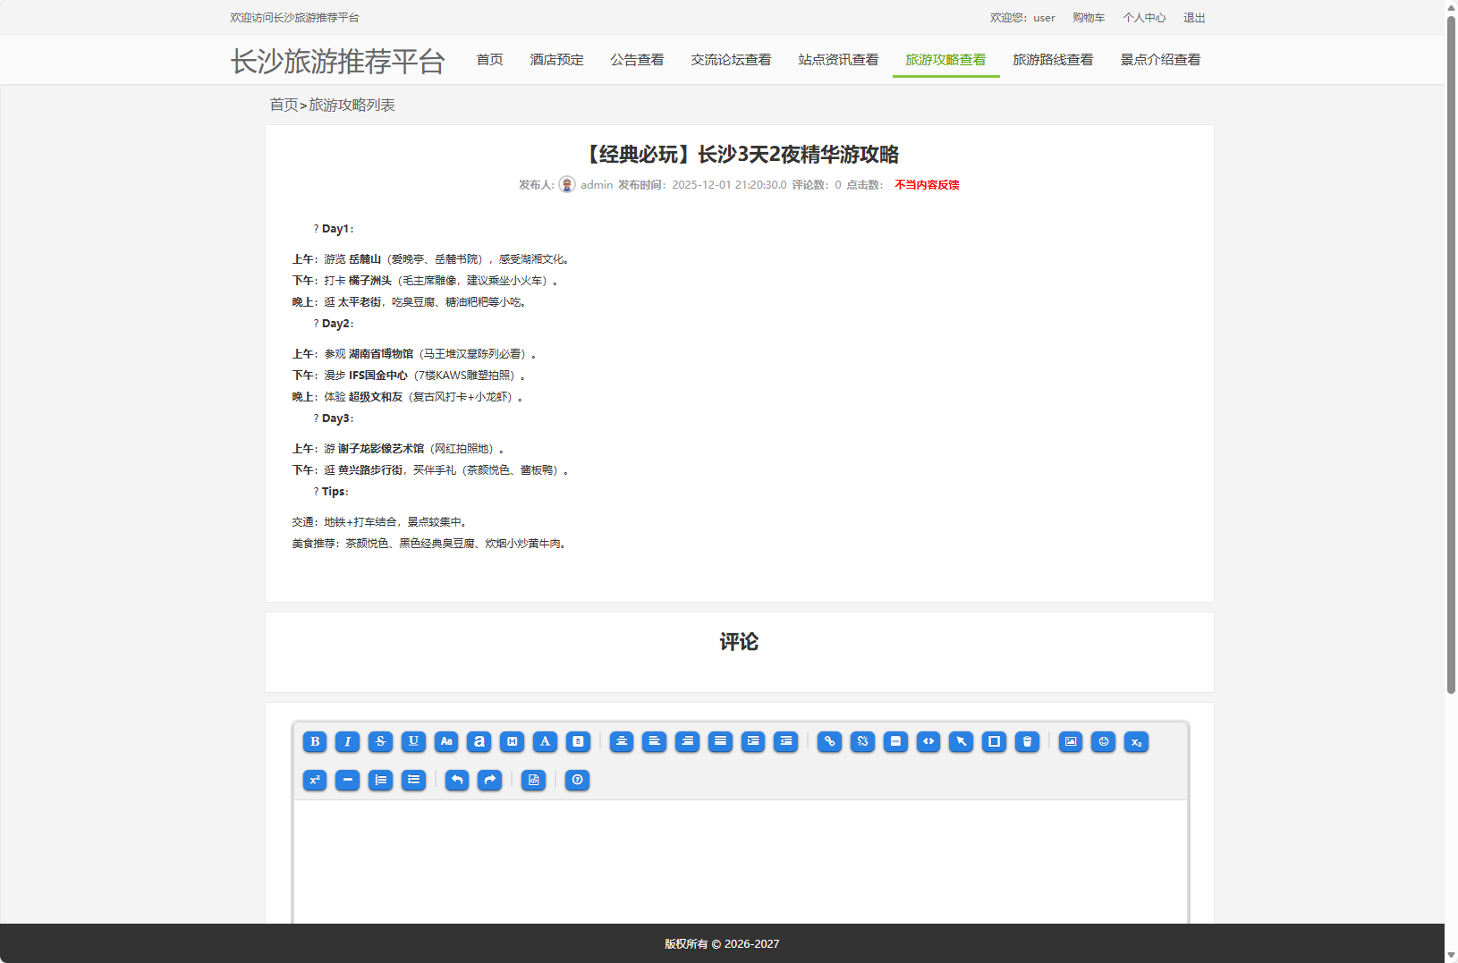Toggle bold formatting in comment editor
The width and height of the screenshot is (1458, 963).
tap(315, 741)
